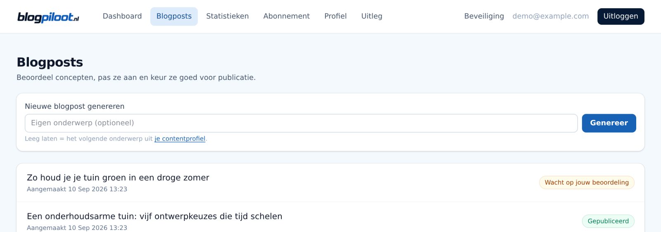Open post 'Een onderhoudsarme tuin: vijf ontwerpkeuzes'
The height and width of the screenshot is (232, 661).
155,216
